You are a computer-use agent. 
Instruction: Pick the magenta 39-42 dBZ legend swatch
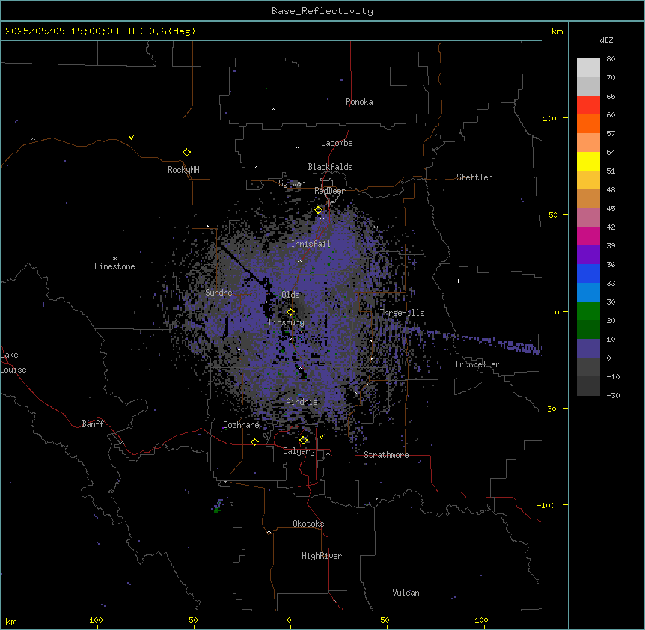[x=588, y=236]
